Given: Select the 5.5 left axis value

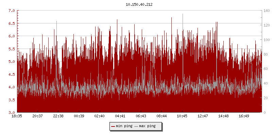Looking at the screenshot, I should tap(11, 49).
